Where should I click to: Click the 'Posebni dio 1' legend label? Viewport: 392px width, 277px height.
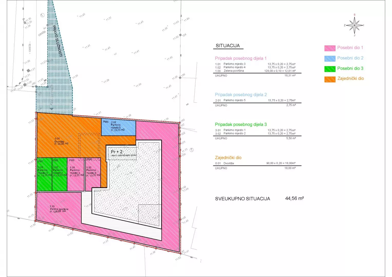pos(350,47)
